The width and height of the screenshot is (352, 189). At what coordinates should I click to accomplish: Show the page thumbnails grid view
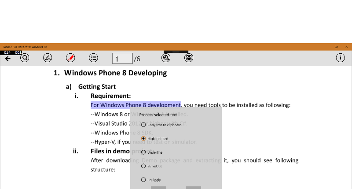189,58
